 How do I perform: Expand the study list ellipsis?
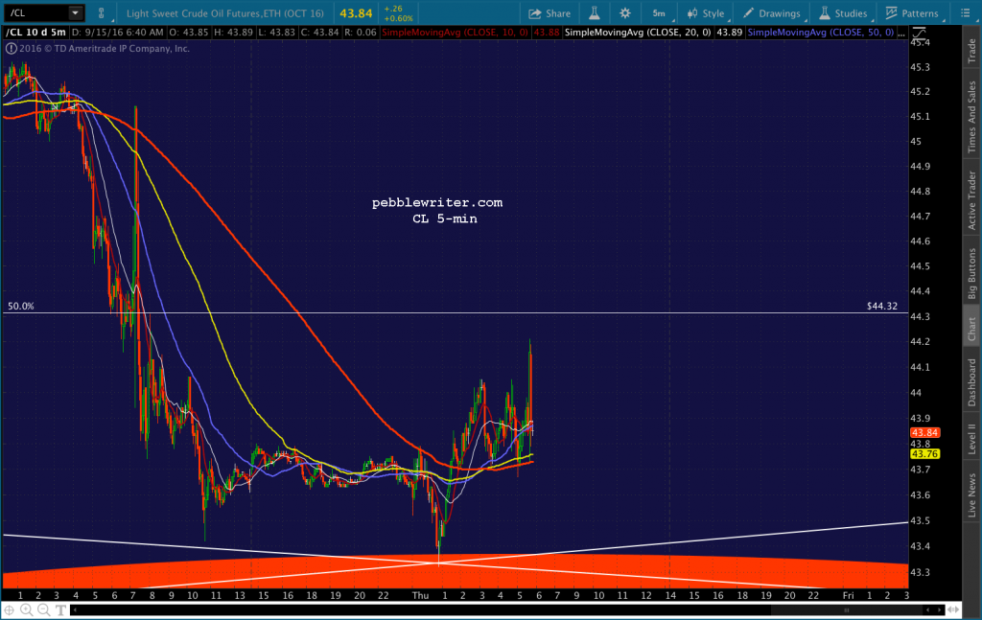901,34
